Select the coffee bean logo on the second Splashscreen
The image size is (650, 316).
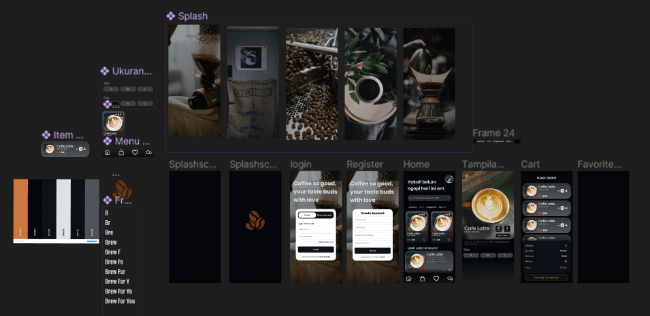[255, 220]
